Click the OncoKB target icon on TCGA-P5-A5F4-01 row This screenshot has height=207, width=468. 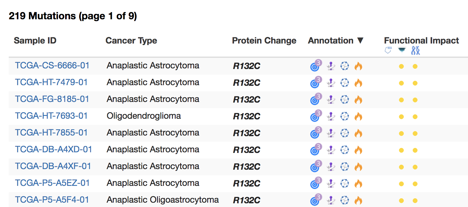pyautogui.click(x=315, y=200)
